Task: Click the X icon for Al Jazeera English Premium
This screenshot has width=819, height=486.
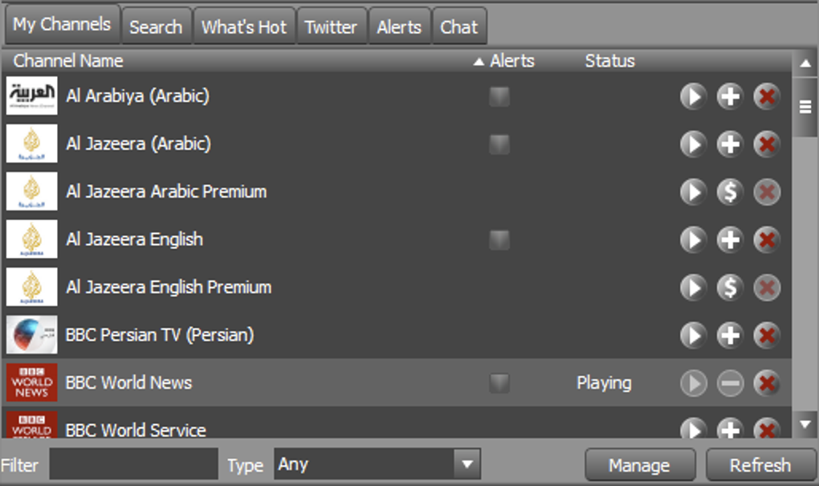Action: 767,288
